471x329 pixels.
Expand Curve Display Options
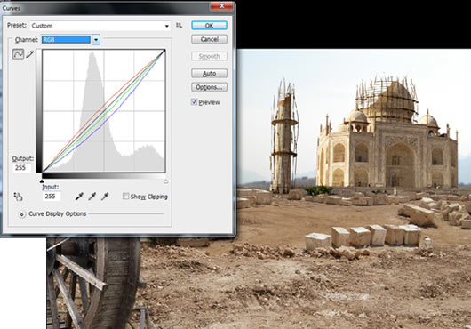(x=21, y=214)
